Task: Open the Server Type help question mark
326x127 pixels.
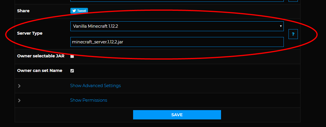Action: [x=293, y=34]
